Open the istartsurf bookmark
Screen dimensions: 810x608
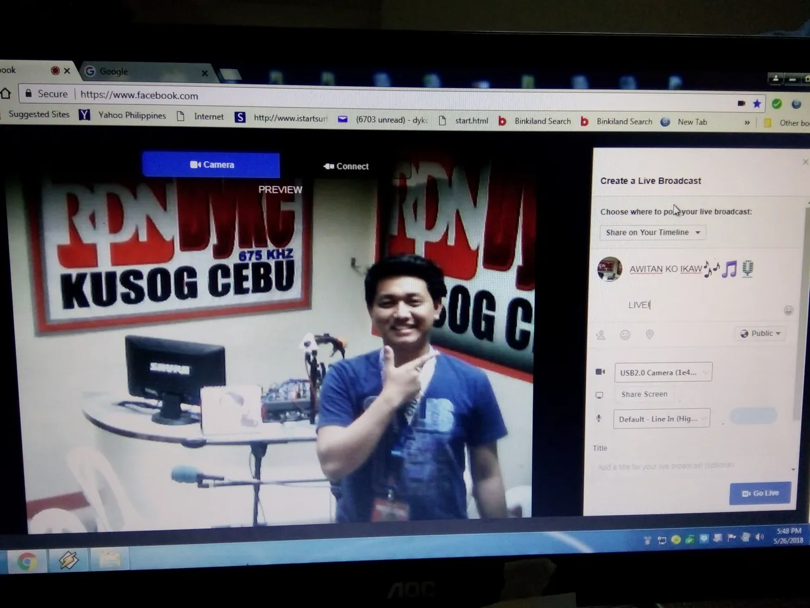point(282,118)
